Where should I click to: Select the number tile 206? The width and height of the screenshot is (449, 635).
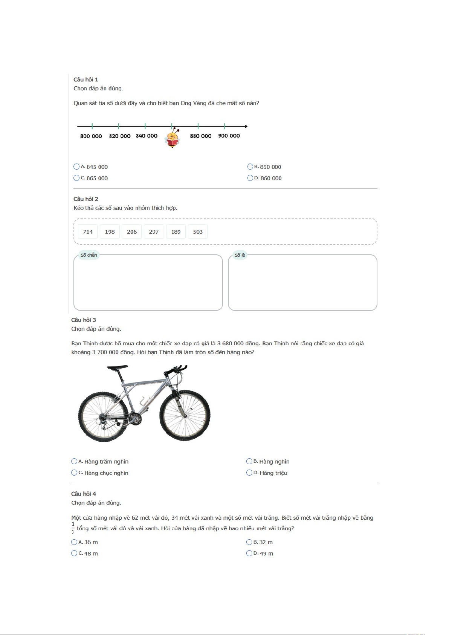(x=132, y=232)
